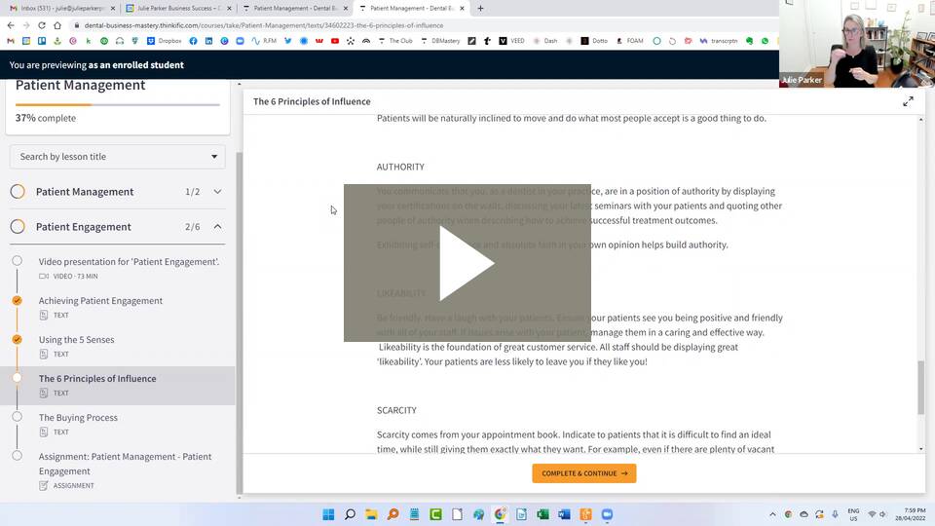935x526 pixels.
Task: Click the assignment icon under the Assignment lesson
Action: tap(44, 485)
